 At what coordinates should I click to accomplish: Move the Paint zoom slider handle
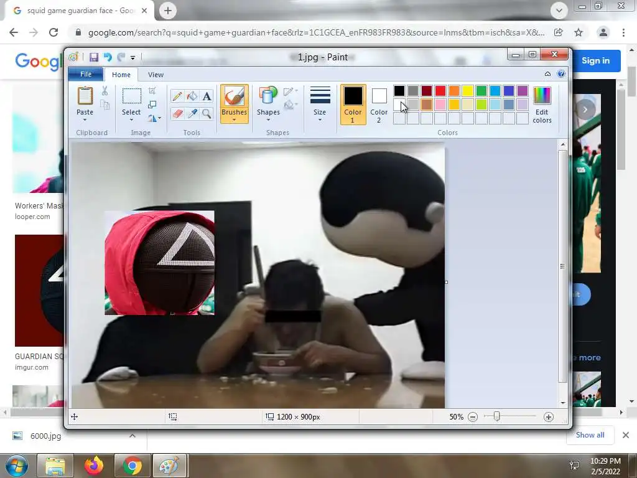point(496,416)
